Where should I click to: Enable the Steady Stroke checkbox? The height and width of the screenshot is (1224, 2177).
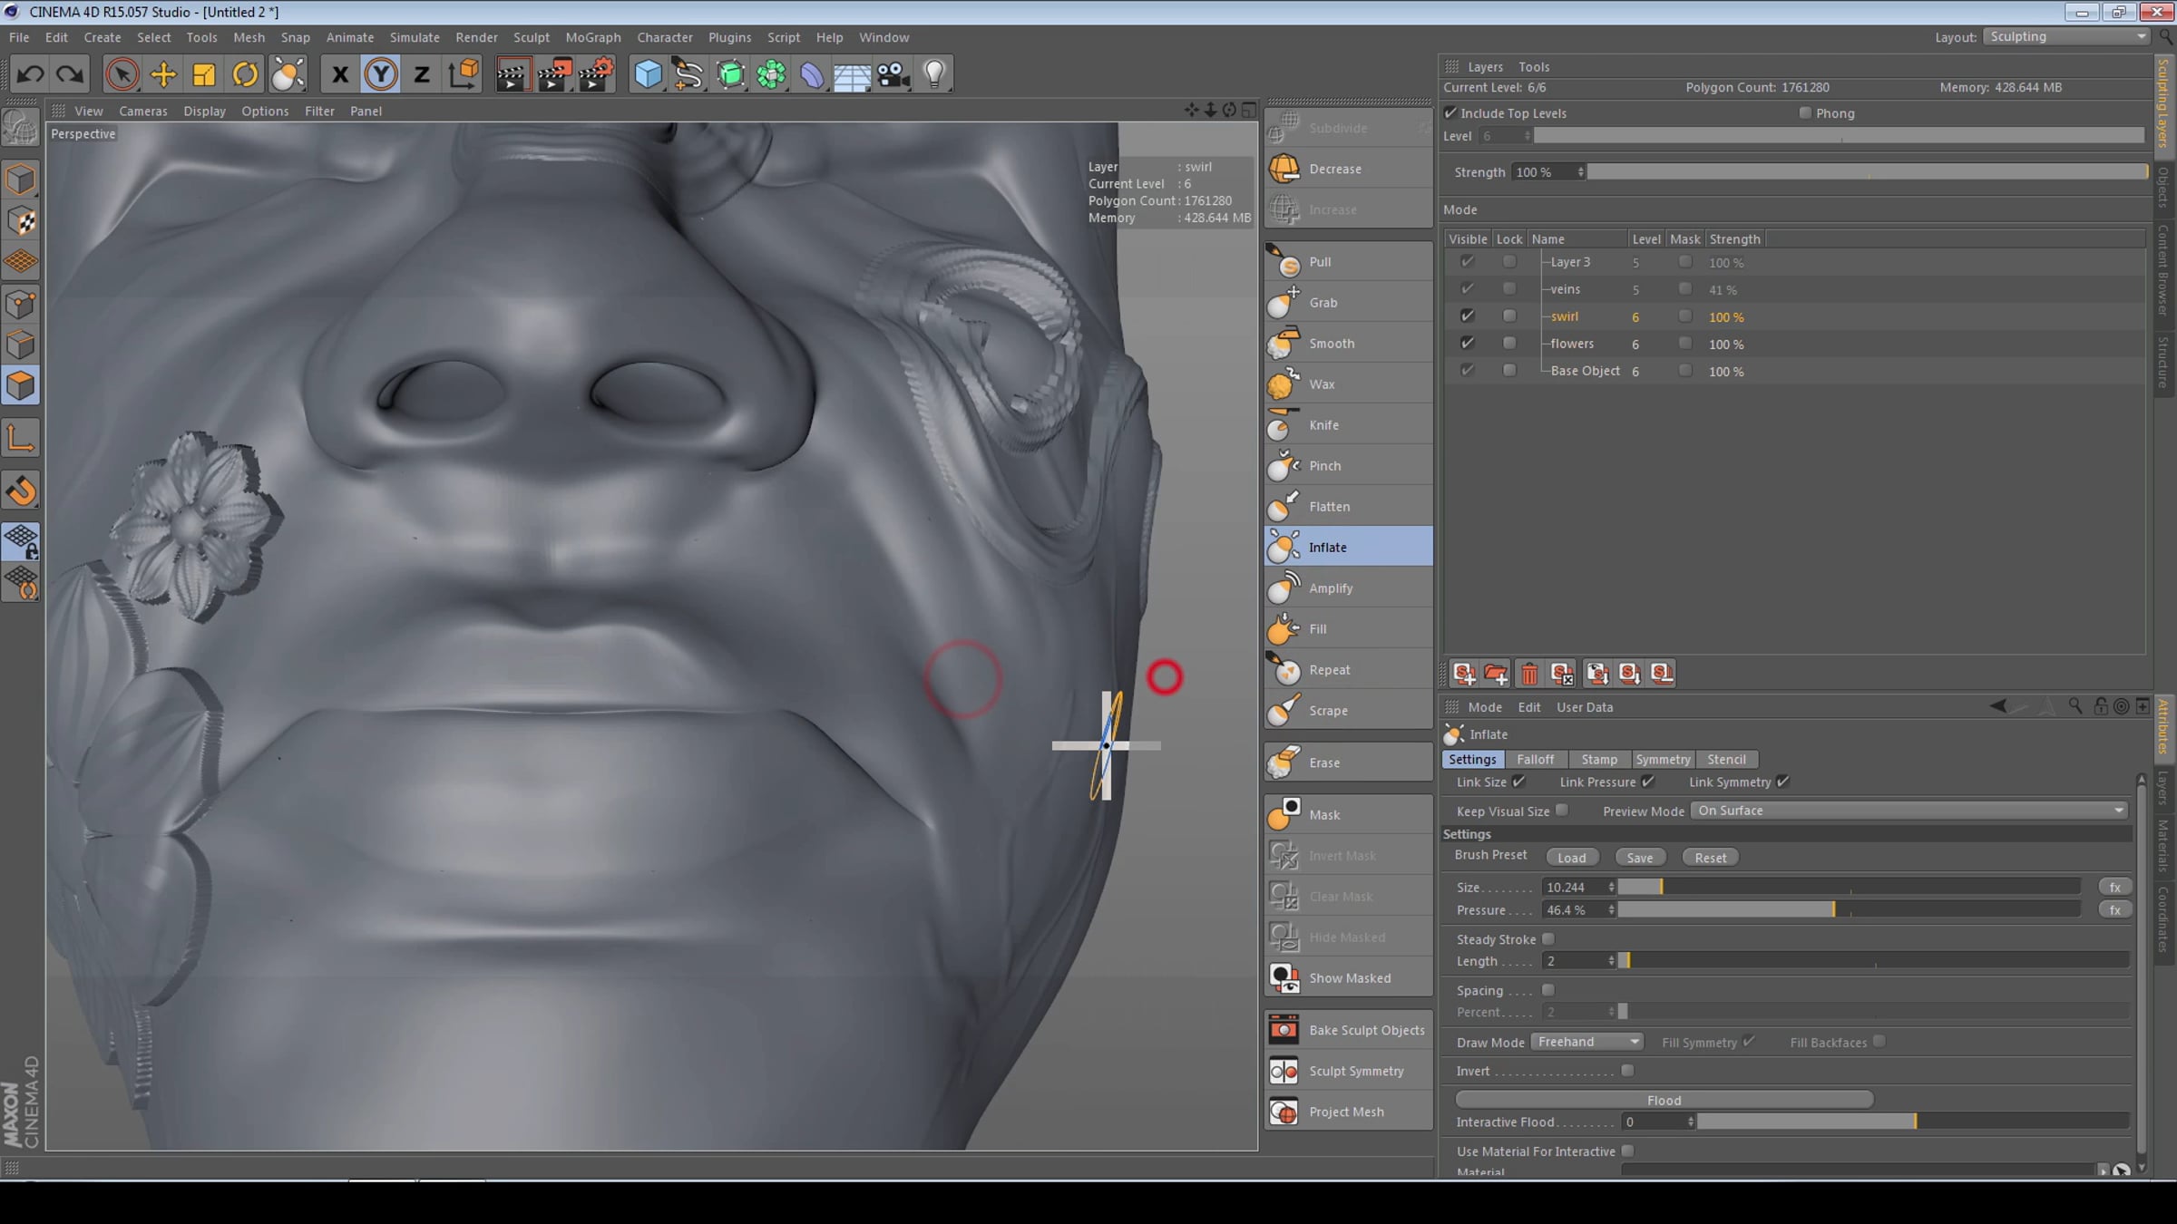[x=1548, y=939]
